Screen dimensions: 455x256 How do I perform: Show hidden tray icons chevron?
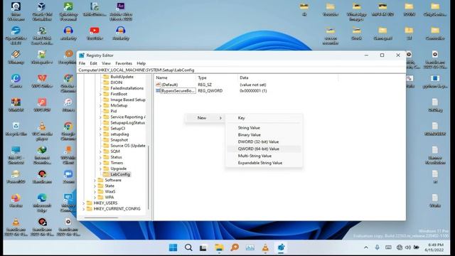coord(366,247)
